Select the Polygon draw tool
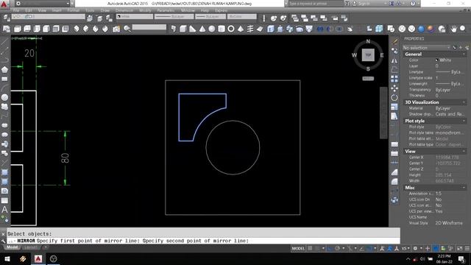This screenshot has width=471, height=265. click(x=4, y=70)
